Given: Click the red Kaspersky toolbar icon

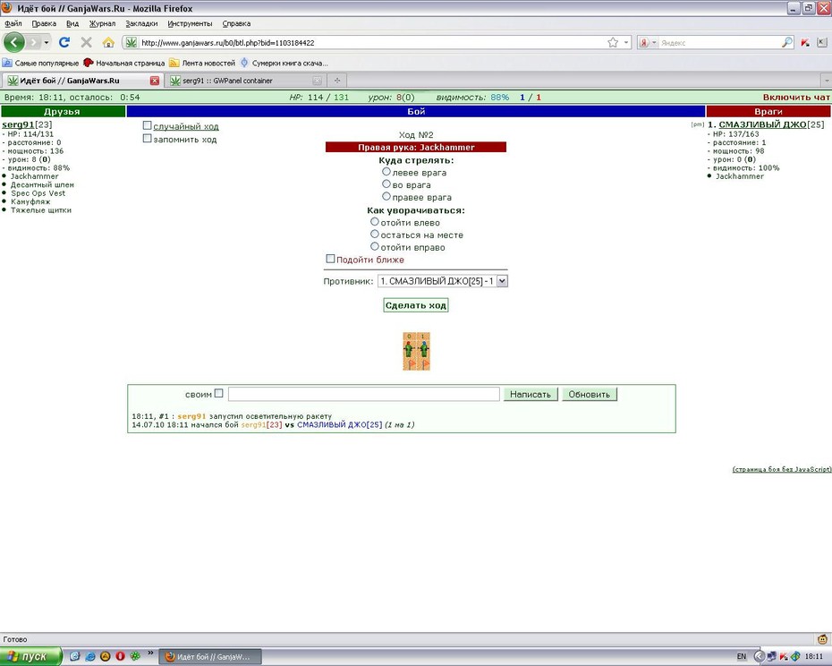Looking at the screenshot, I should click(805, 42).
